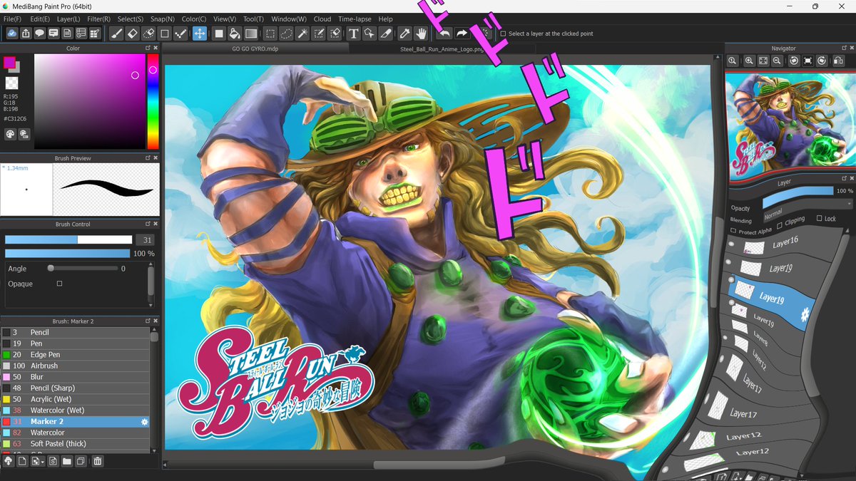Image resolution: width=856 pixels, height=481 pixels.
Task: Click the foreground magenta color swatch
Action: pyautogui.click(x=9, y=63)
